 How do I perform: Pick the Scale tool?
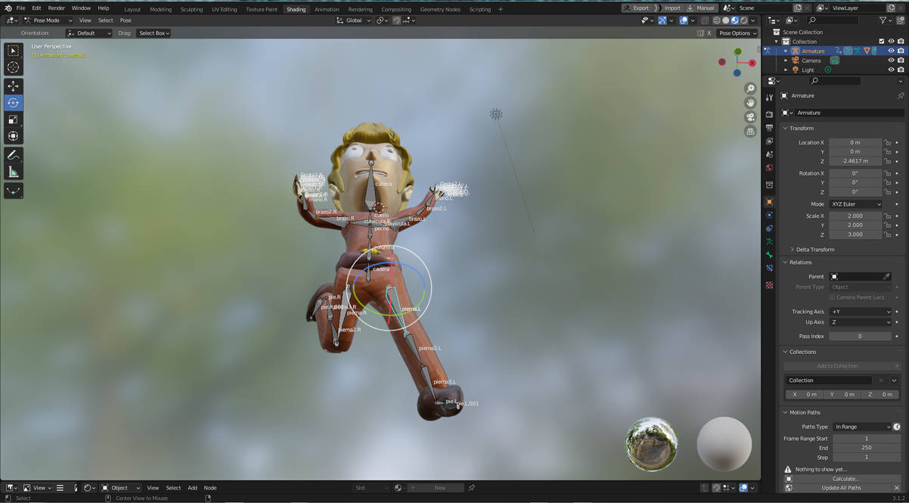click(x=13, y=120)
